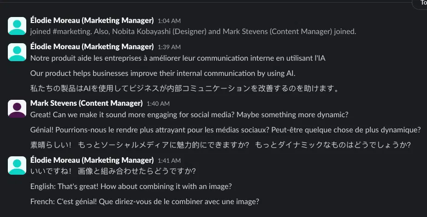
Task: Open the 1:39 AM message timestamp
Action: [169, 47]
